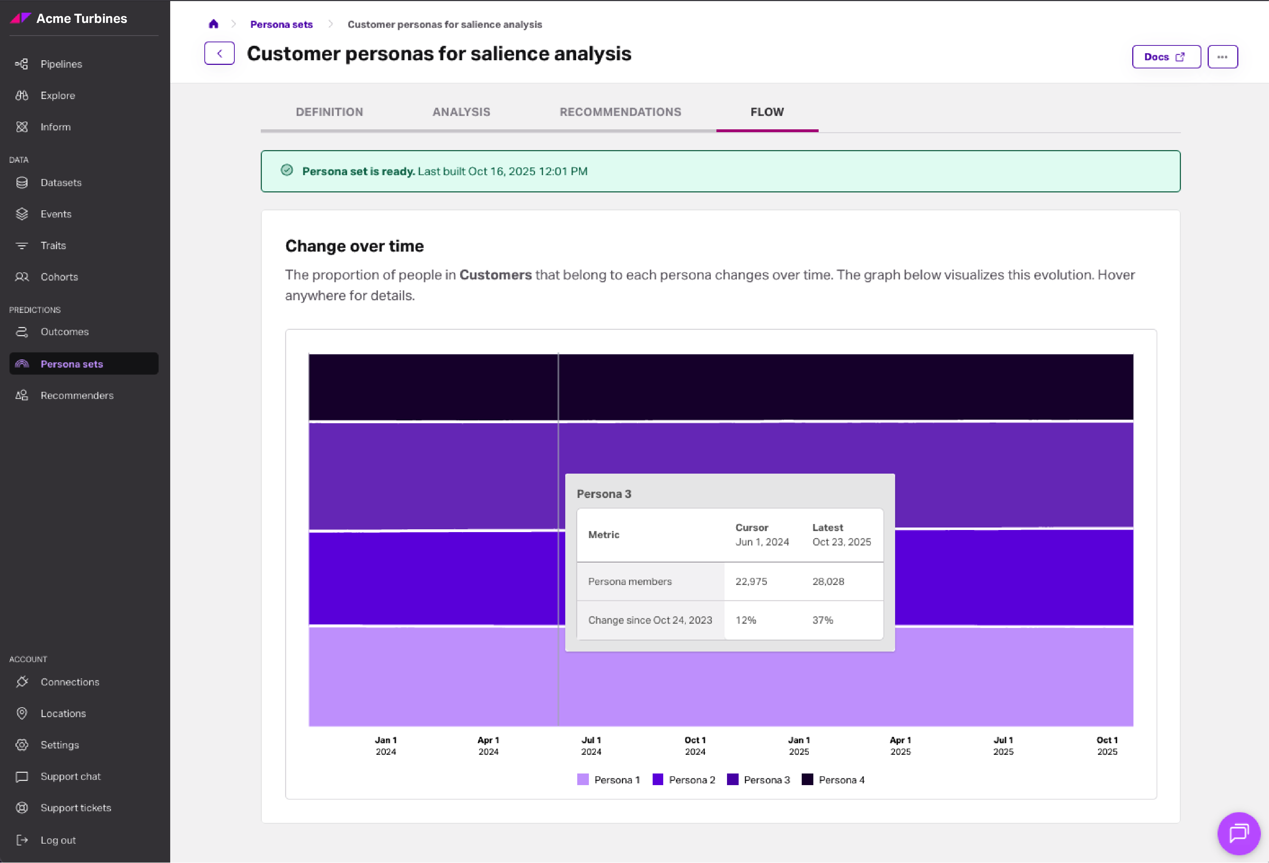Click the back chevron button
The width and height of the screenshot is (1269, 863).
(220, 54)
